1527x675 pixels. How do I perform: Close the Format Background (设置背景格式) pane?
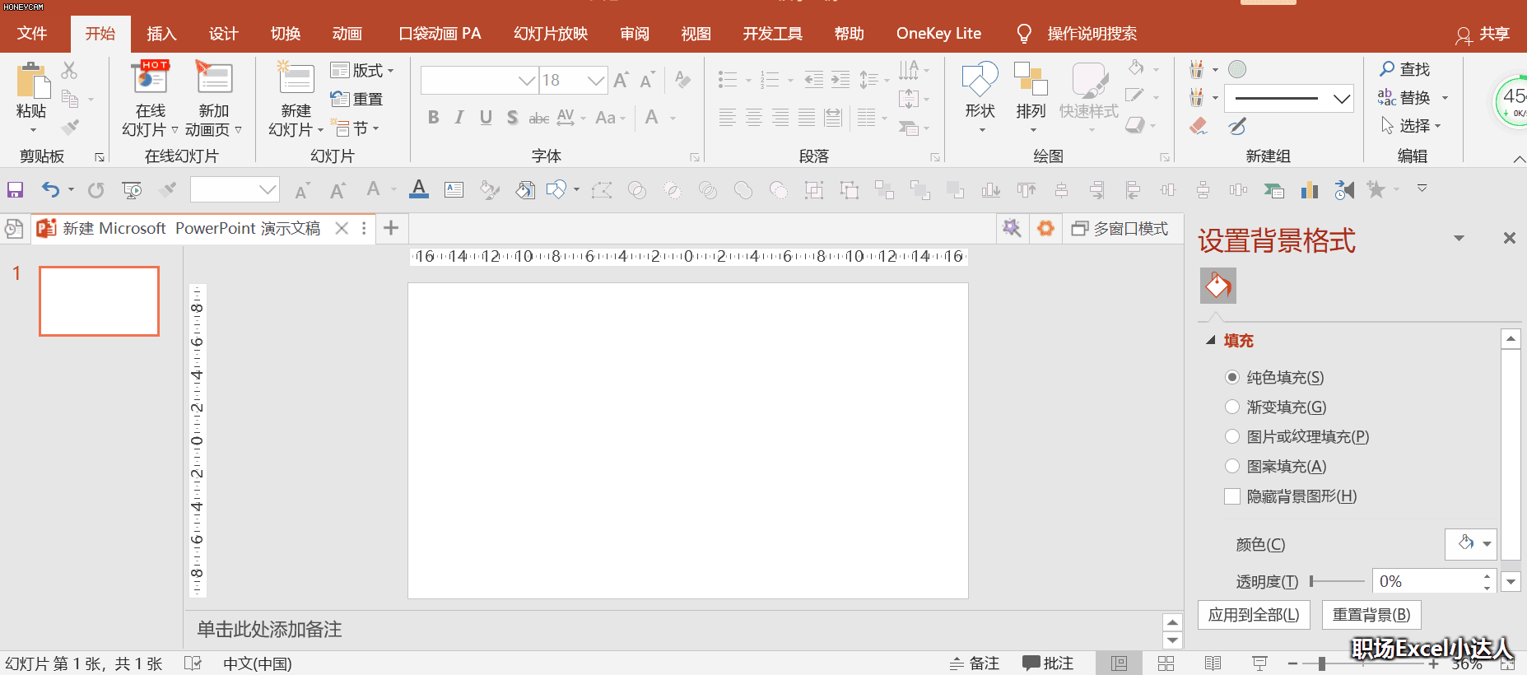click(1509, 238)
